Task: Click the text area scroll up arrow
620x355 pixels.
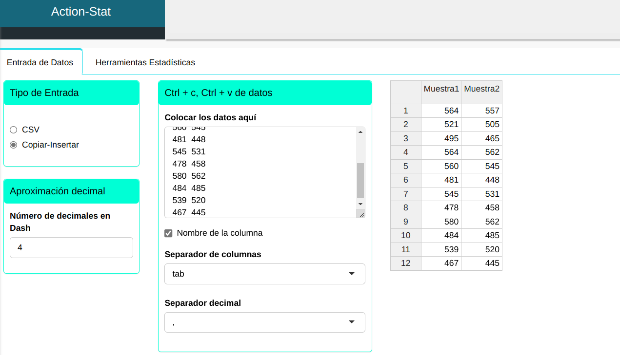Action: click(360, 132)
